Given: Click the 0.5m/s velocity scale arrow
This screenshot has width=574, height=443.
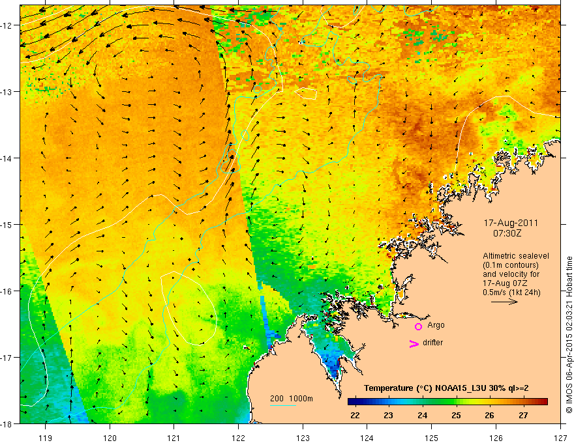Looking at the screenshot, I should [504, 302].
